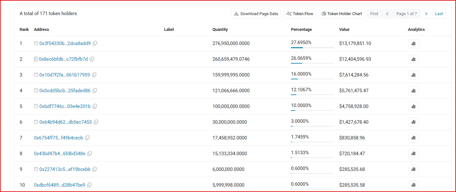Click the Rank column header
456x192 pixels.
tap(24, 30)
